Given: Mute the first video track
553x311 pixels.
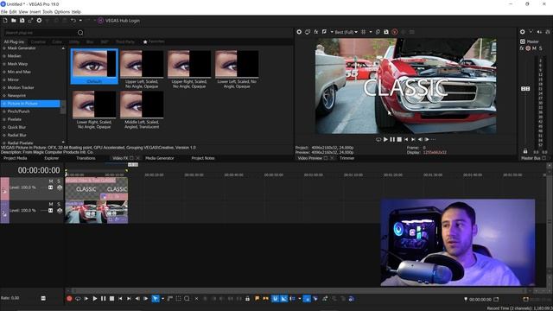Looking at the screenshot, I should click(x=51, y=181).
